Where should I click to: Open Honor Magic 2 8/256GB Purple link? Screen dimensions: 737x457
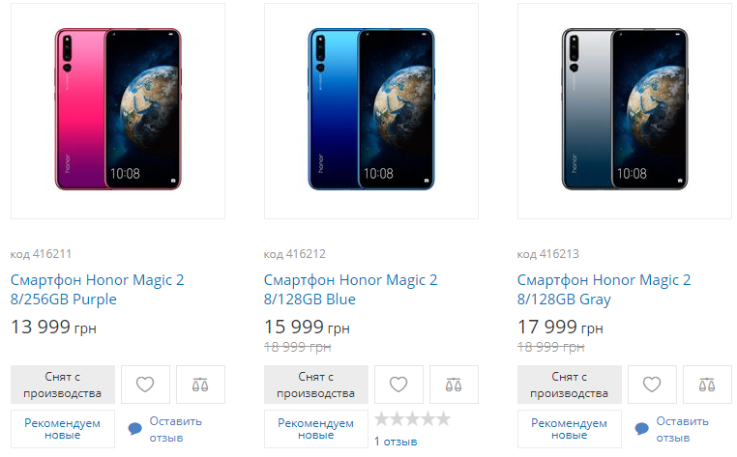pyautogui.click(x=97, y=290)
